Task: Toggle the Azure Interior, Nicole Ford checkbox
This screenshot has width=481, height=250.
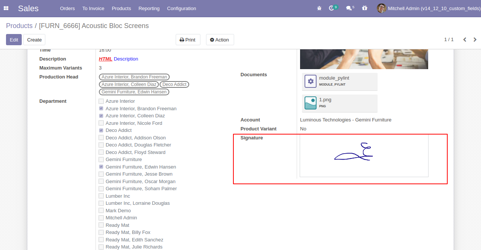Action: click(x=101, y=123)
